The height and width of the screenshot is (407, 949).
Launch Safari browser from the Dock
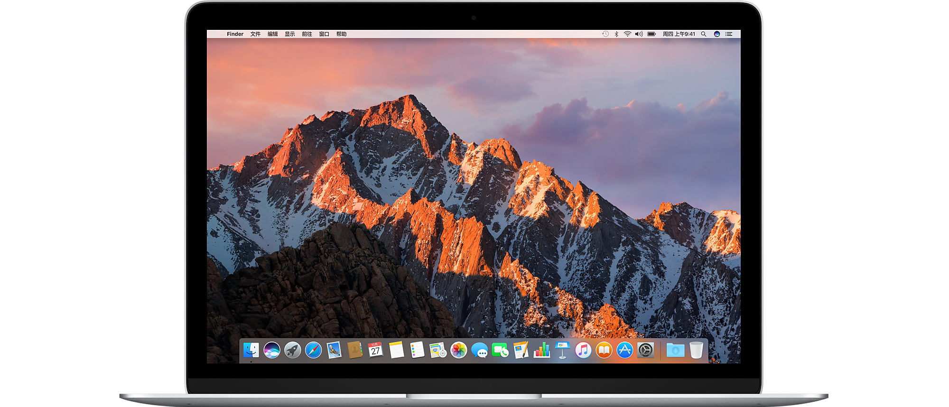point(313,350)
